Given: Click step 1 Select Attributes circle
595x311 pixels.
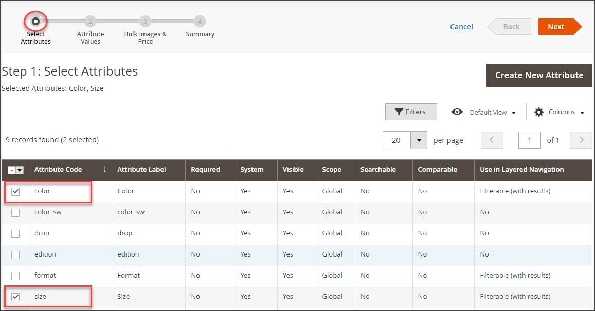Looking at the screenshot, I should coord(35,21).
